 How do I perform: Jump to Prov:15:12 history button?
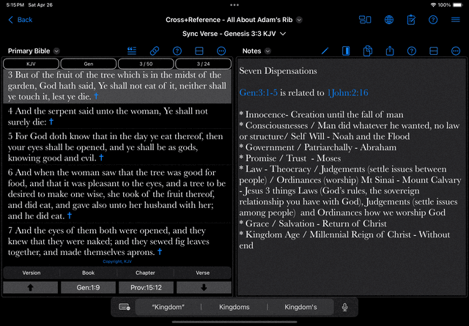146,287
